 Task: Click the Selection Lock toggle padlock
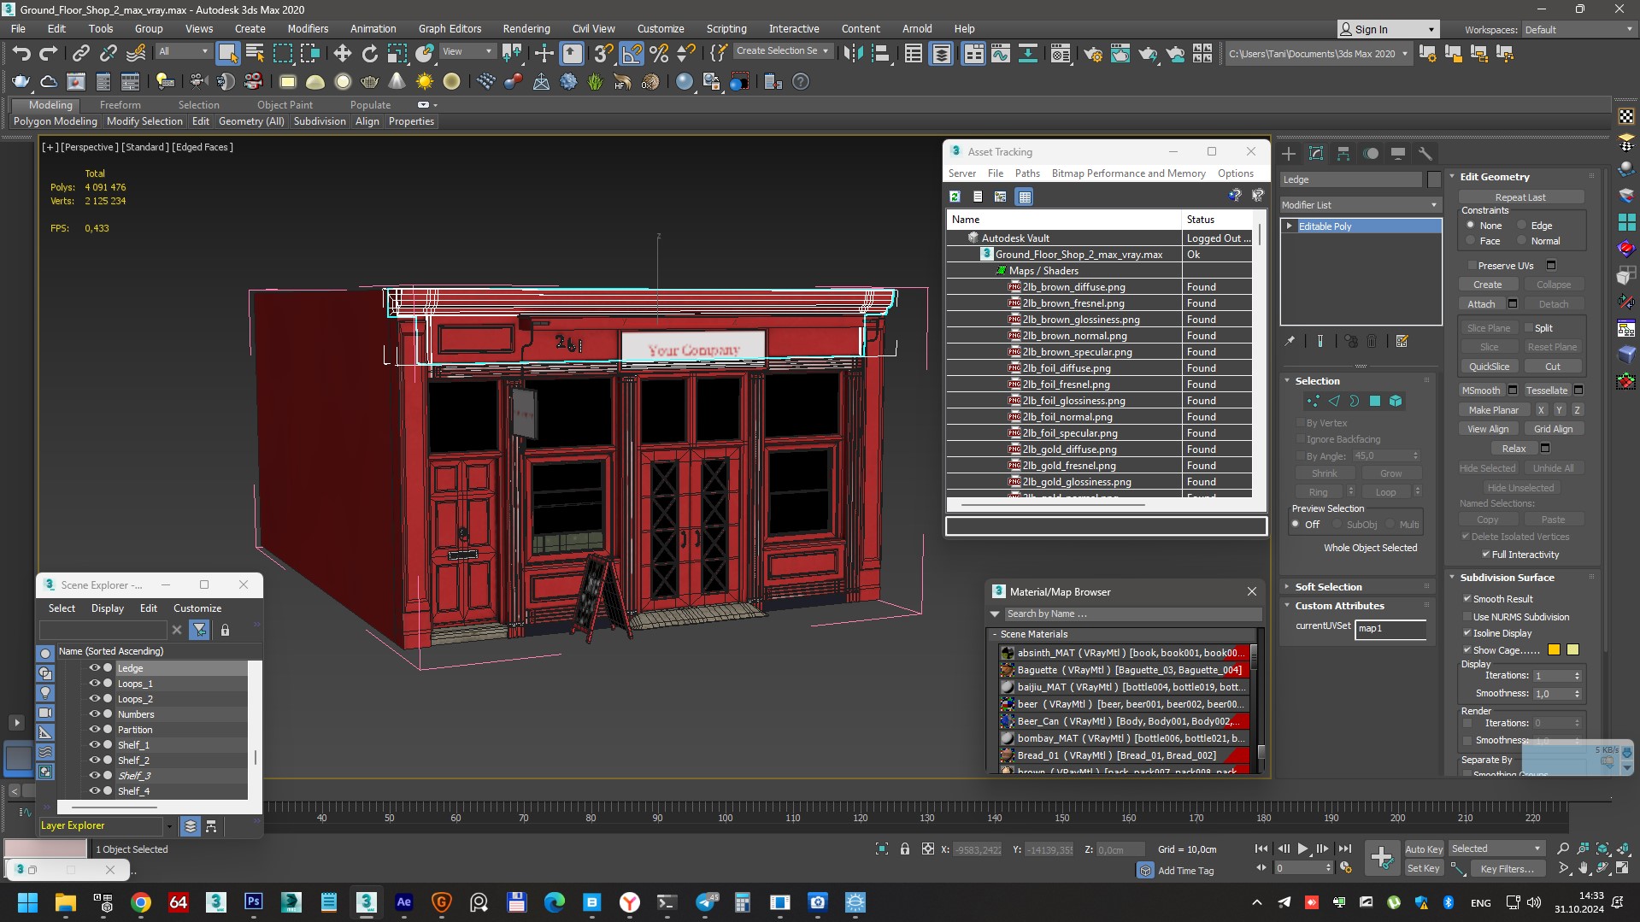coord(904,849)
